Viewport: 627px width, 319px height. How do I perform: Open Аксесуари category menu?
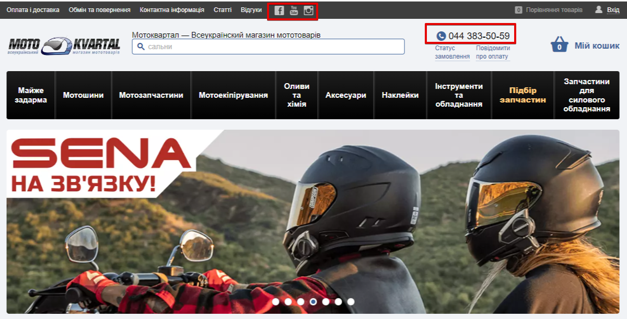pos(346,95)
